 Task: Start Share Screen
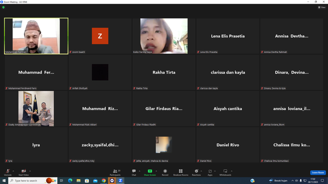click(x=150, y=173)
